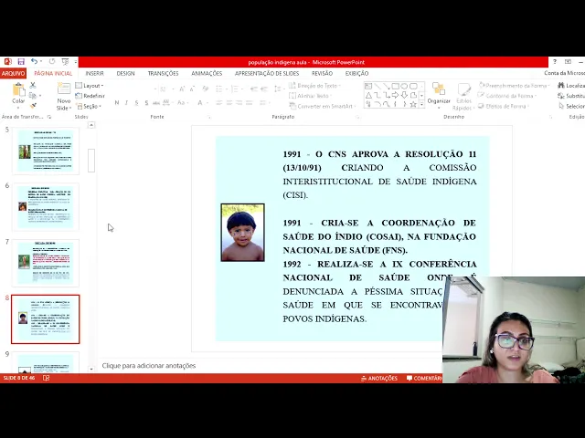Toggle strikethrough abc formatting
The height and width of the screenshot is (438, 585).
[156, 103]
